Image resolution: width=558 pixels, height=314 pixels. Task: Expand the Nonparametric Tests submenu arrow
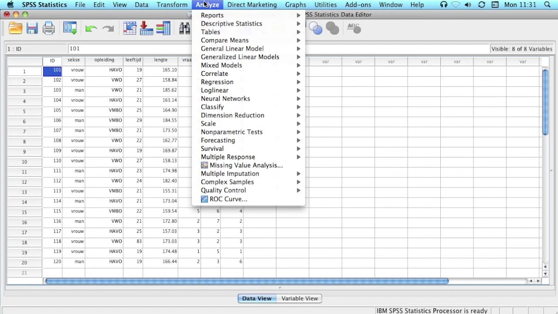299,132
